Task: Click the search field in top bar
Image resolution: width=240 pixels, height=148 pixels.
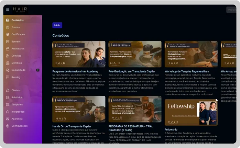Action: tap(231, 10)
